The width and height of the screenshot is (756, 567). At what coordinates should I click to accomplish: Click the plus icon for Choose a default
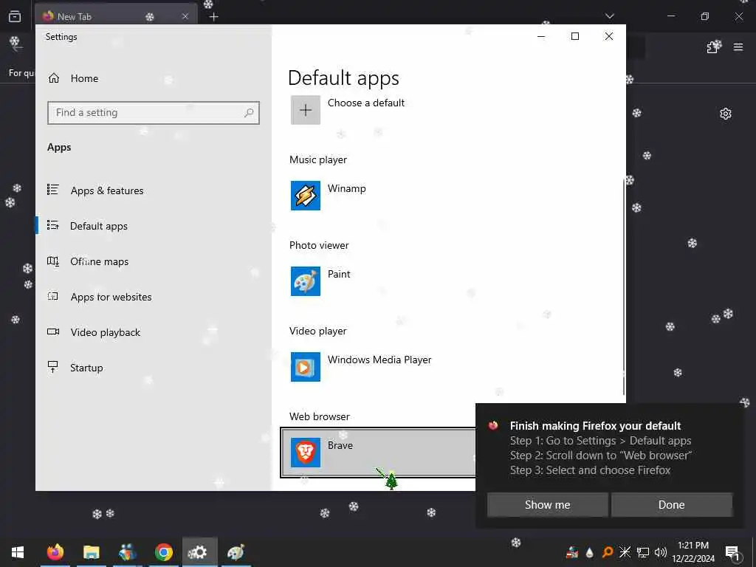305,110
